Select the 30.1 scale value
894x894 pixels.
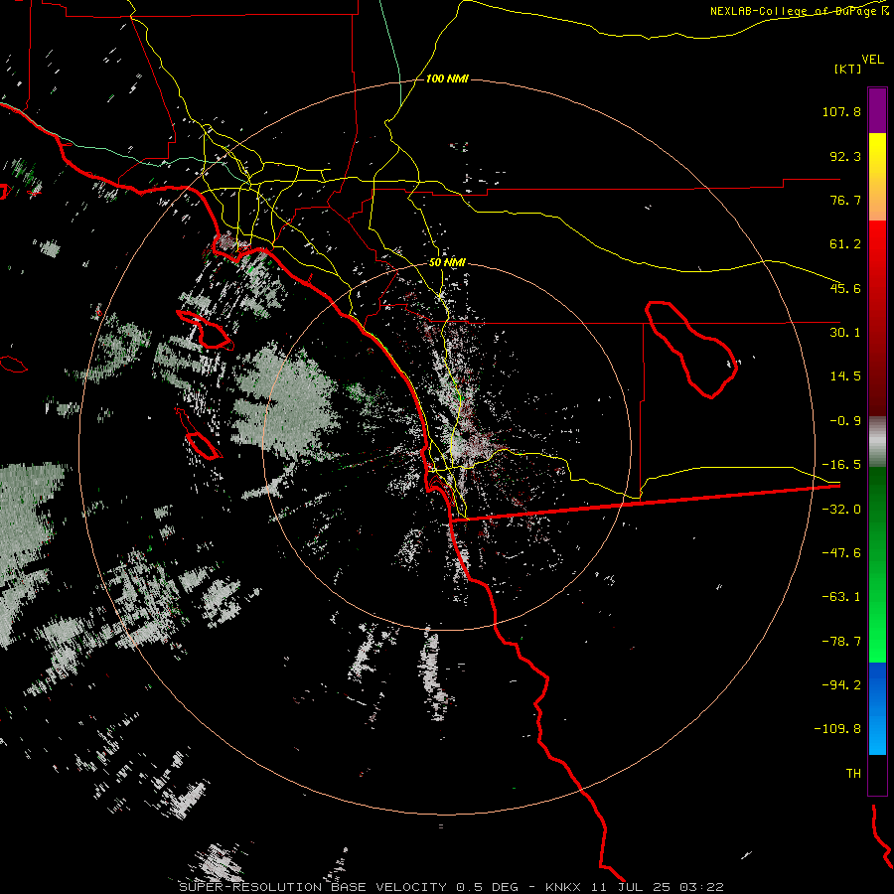(x=845, y=333)
